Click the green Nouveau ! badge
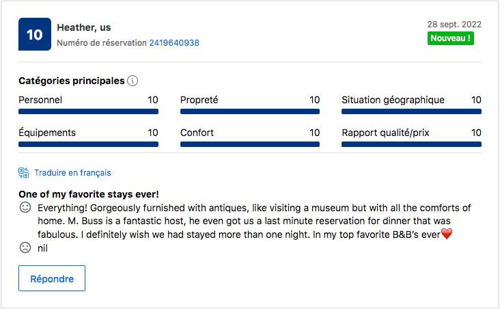Viewport: 500px width, 309px height. (x=450, y=38)
